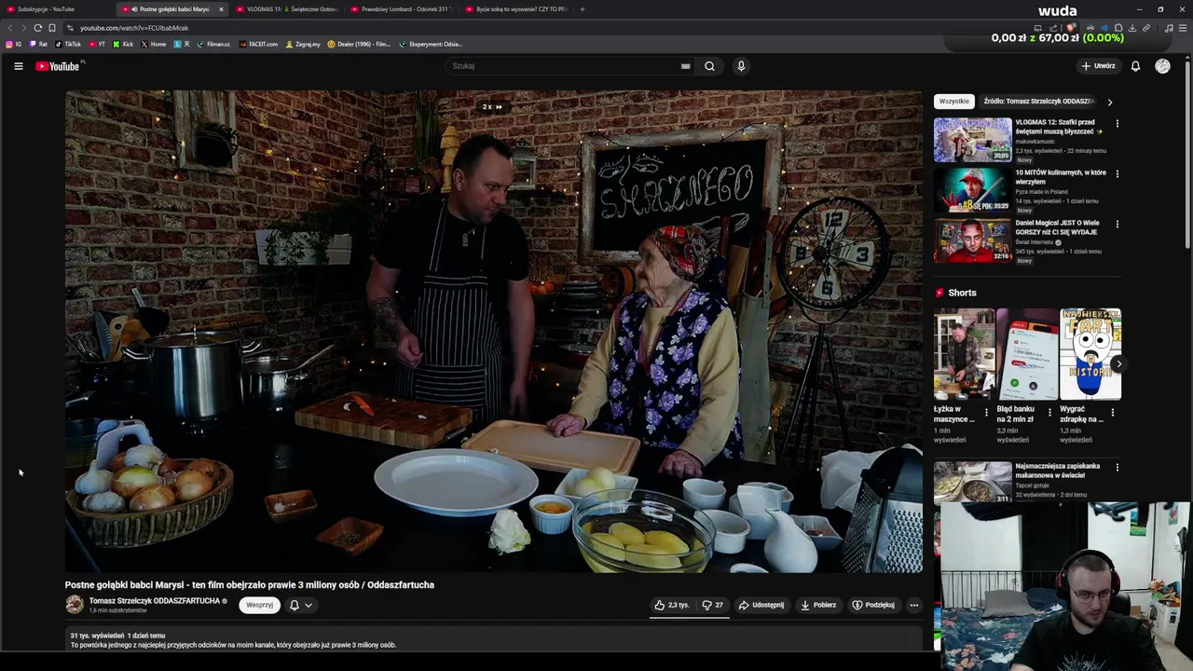
Task: Reload the page in browser
Action: click(37, 28)
